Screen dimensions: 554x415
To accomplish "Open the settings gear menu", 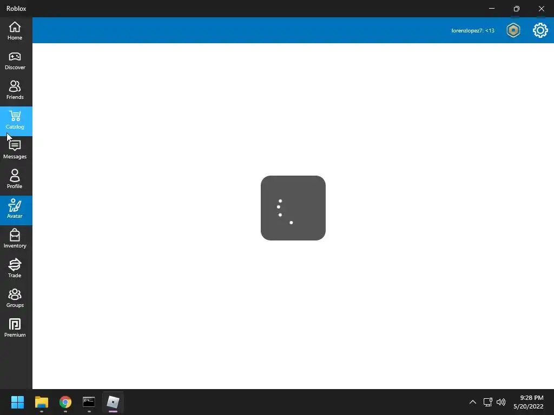I will click(540, 30).
